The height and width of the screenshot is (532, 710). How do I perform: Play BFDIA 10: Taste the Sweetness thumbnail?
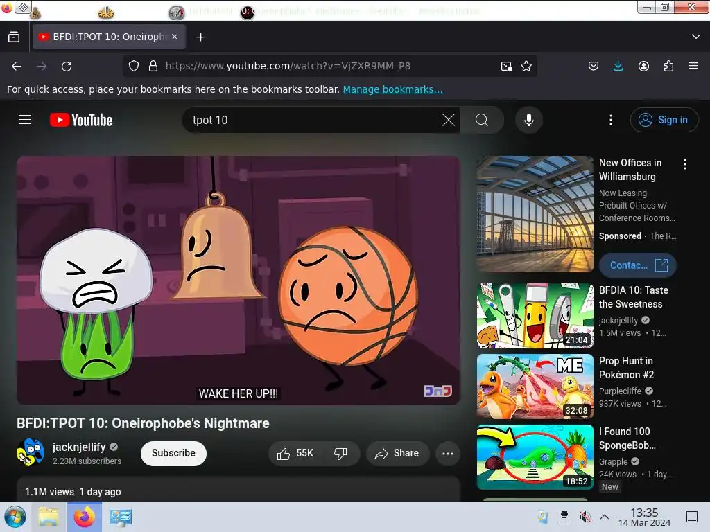(x=535, y=316)
